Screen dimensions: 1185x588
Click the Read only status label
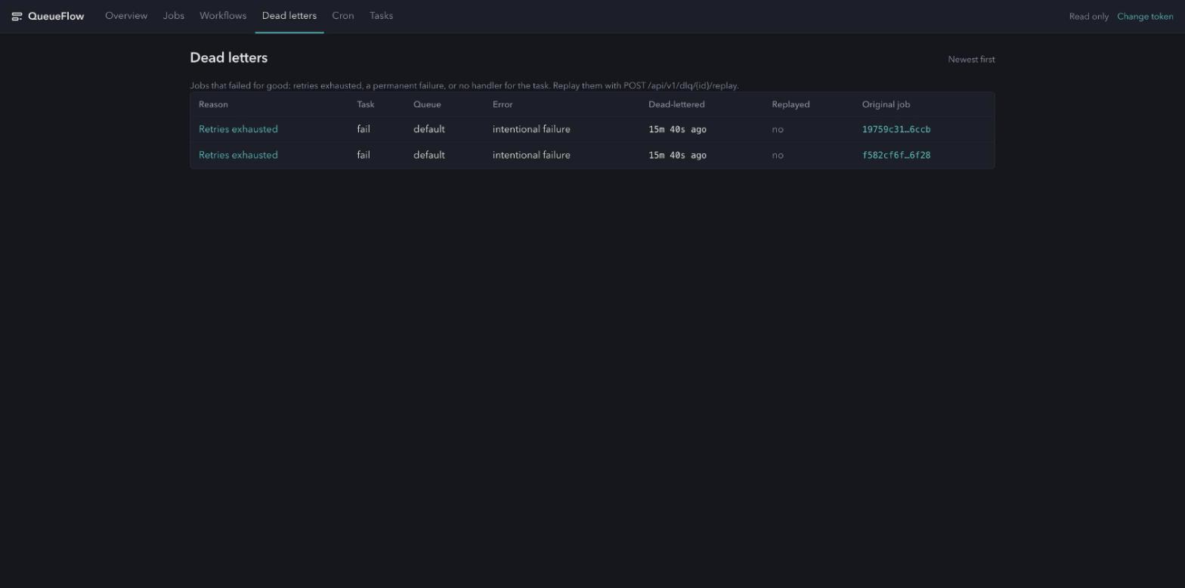[x=1088, y=17]
